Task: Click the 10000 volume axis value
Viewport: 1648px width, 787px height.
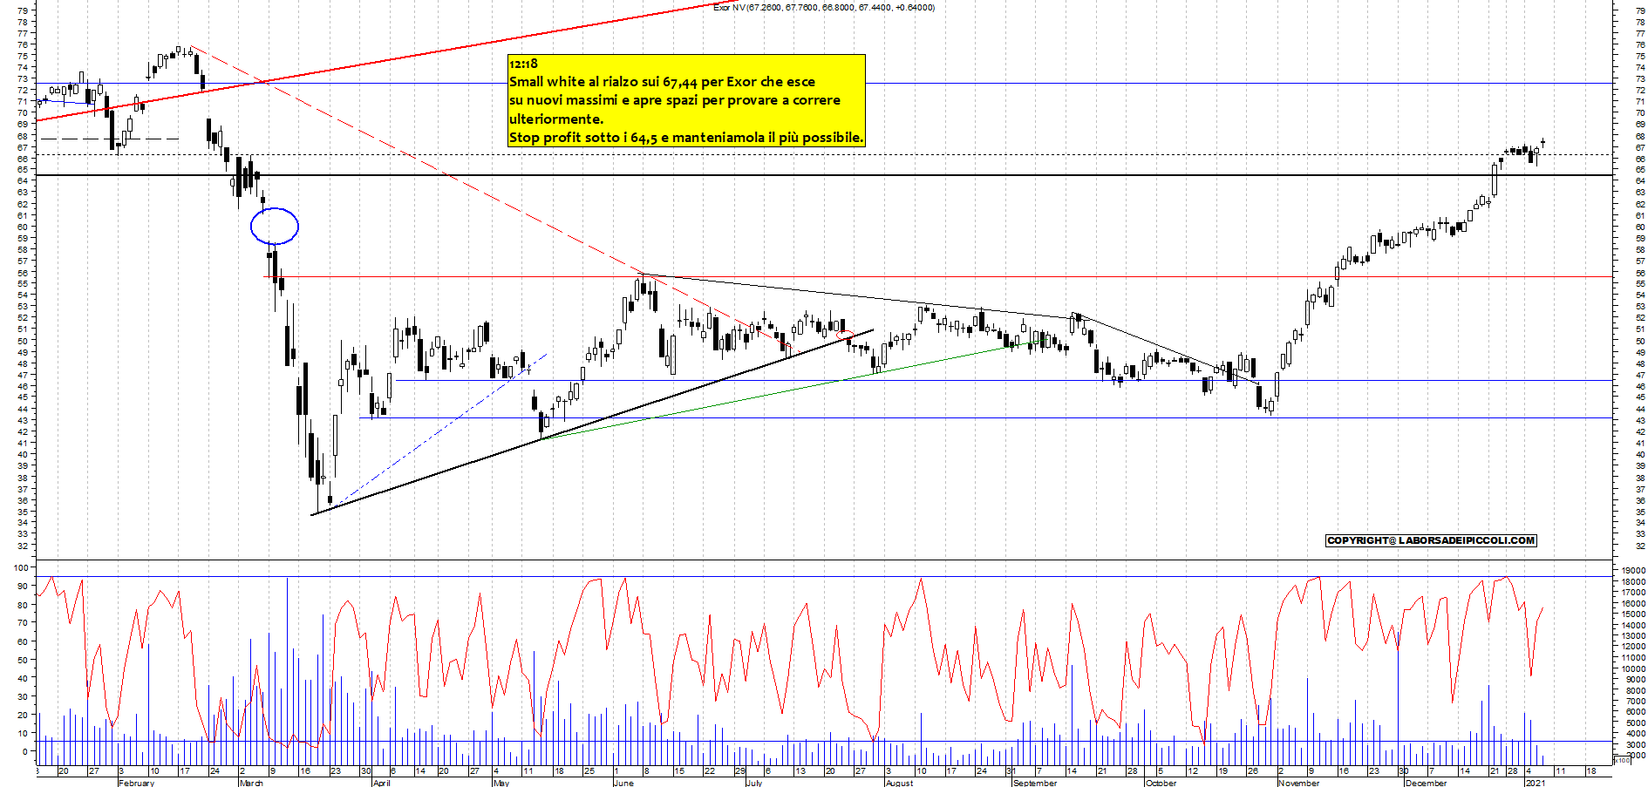Action: click(x=1633, y=668)
